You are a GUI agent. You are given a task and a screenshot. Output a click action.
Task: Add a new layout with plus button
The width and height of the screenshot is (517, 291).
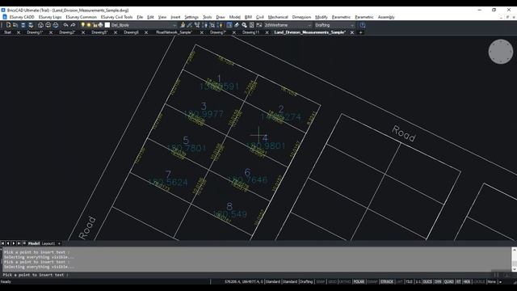coord(59,243)
